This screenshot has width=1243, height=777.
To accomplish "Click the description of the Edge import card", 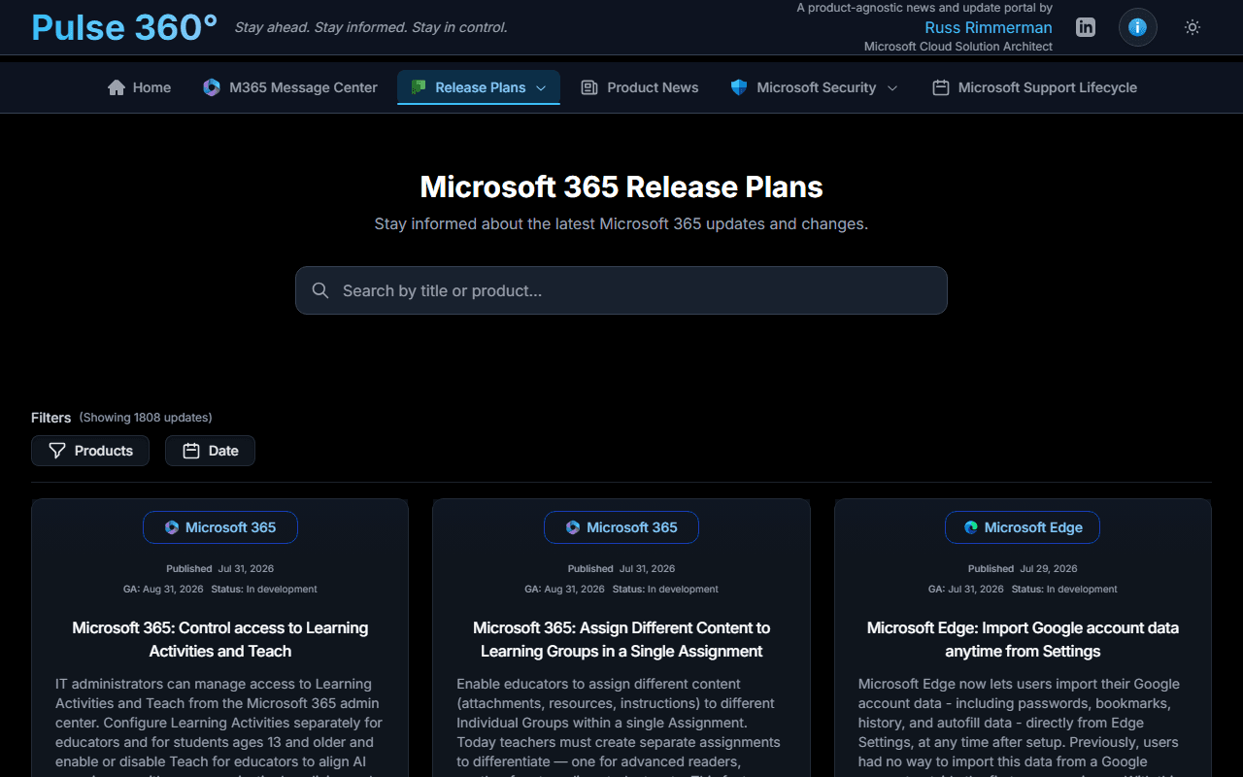I will click(1023, 726).
